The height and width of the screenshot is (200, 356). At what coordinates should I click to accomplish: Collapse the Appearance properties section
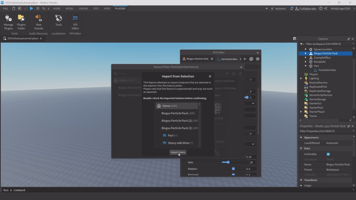click(x=301, y=137)
